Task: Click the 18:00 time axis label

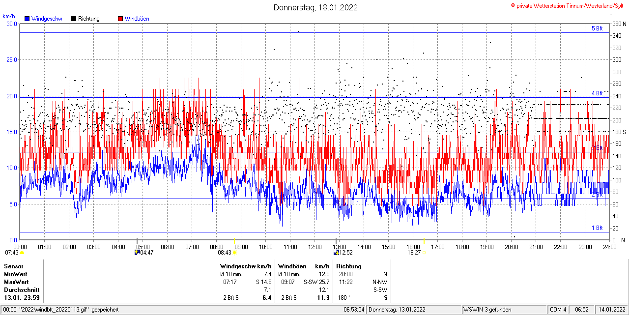Action: 462,247
